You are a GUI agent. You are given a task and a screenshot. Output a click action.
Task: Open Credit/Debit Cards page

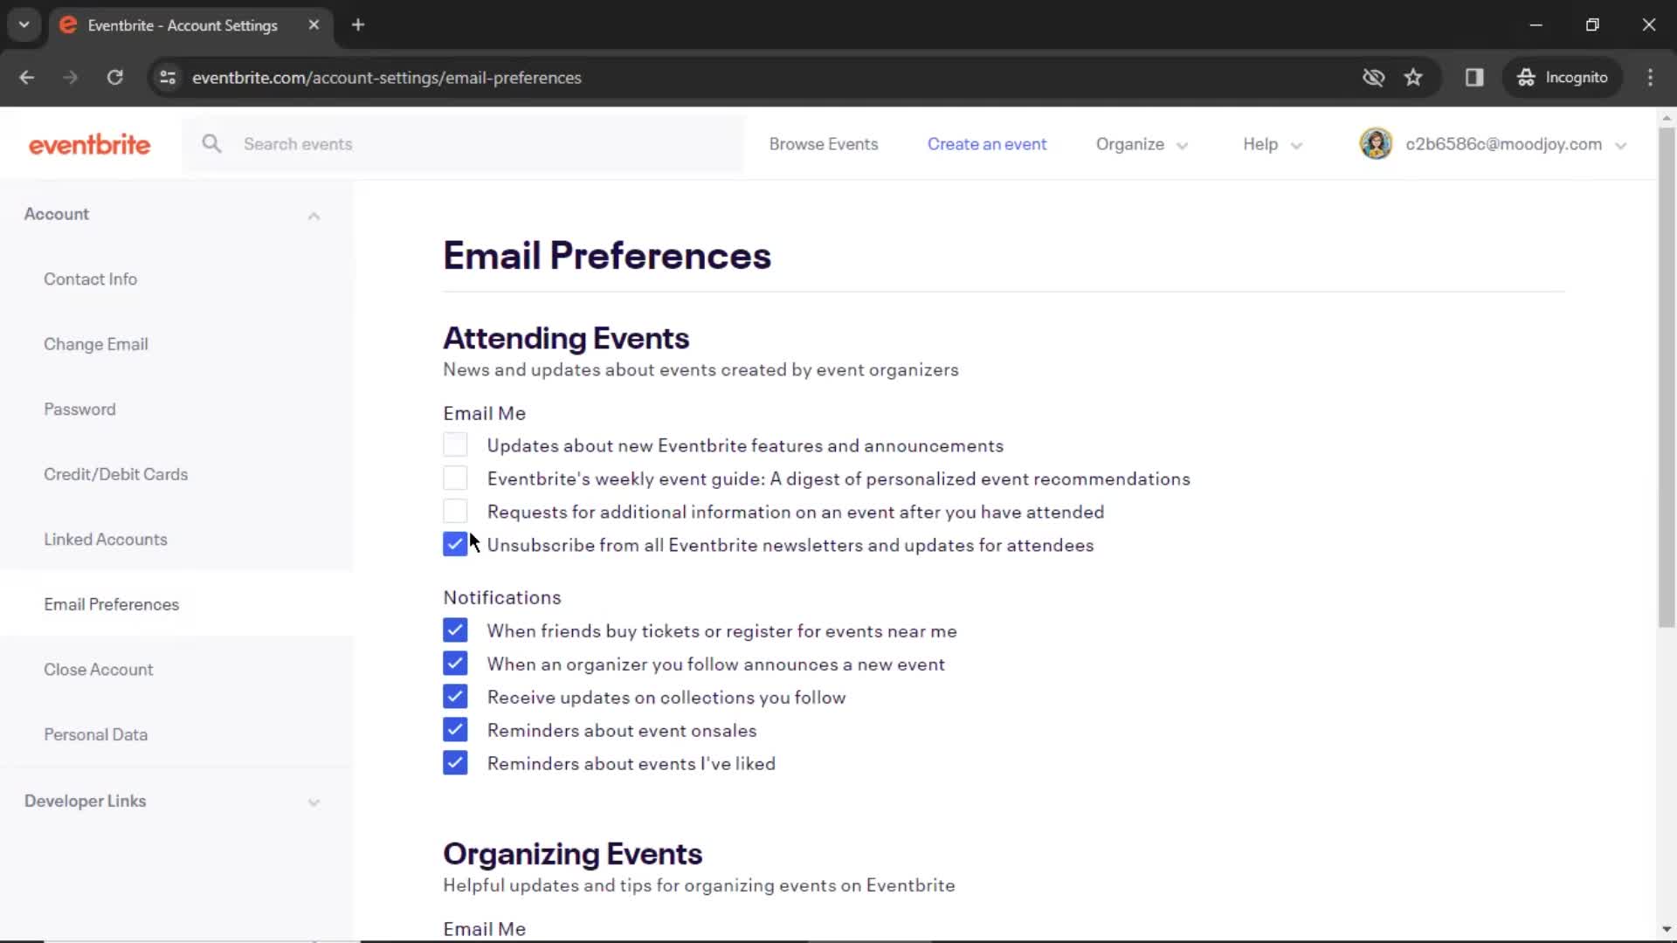pos(115,474)
